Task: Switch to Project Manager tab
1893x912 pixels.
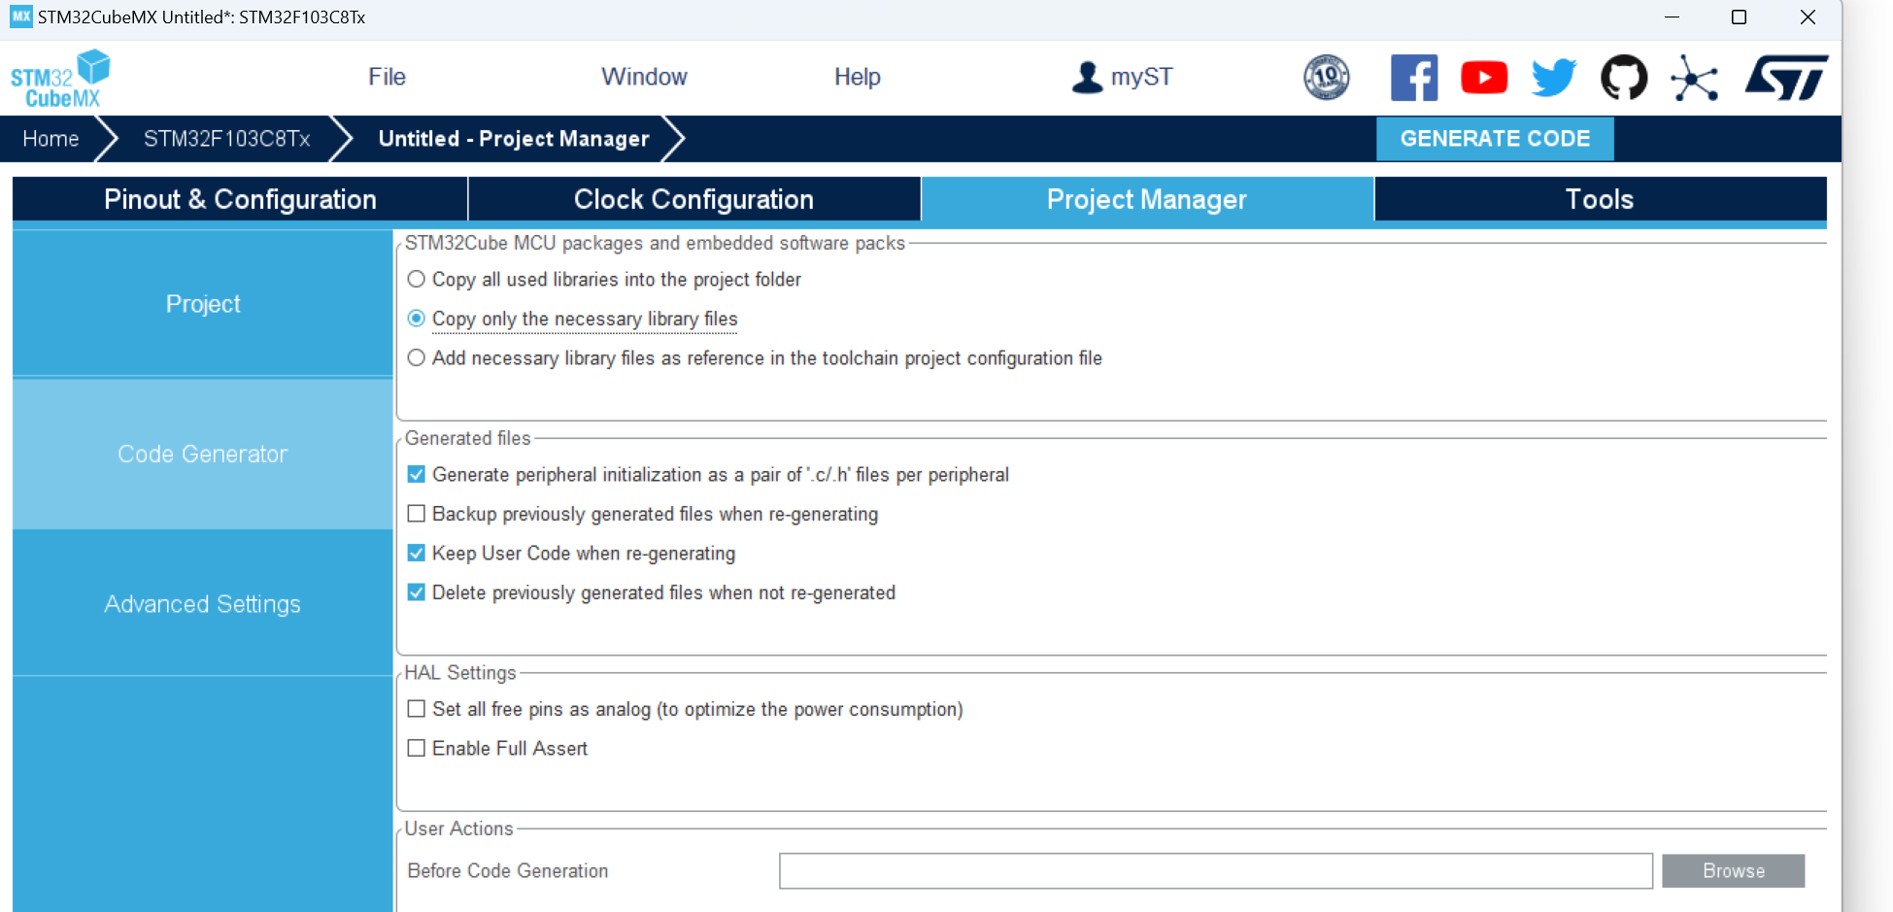Action: point(1147,199)
